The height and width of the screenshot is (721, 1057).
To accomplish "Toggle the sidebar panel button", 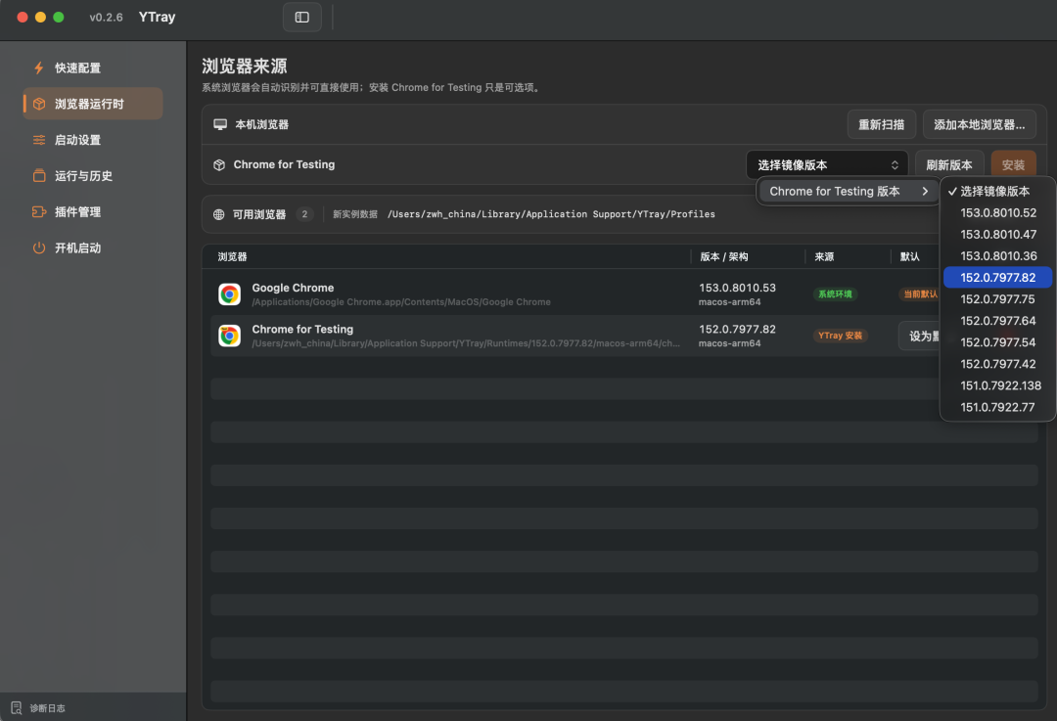I will click(x=302, y=18).
